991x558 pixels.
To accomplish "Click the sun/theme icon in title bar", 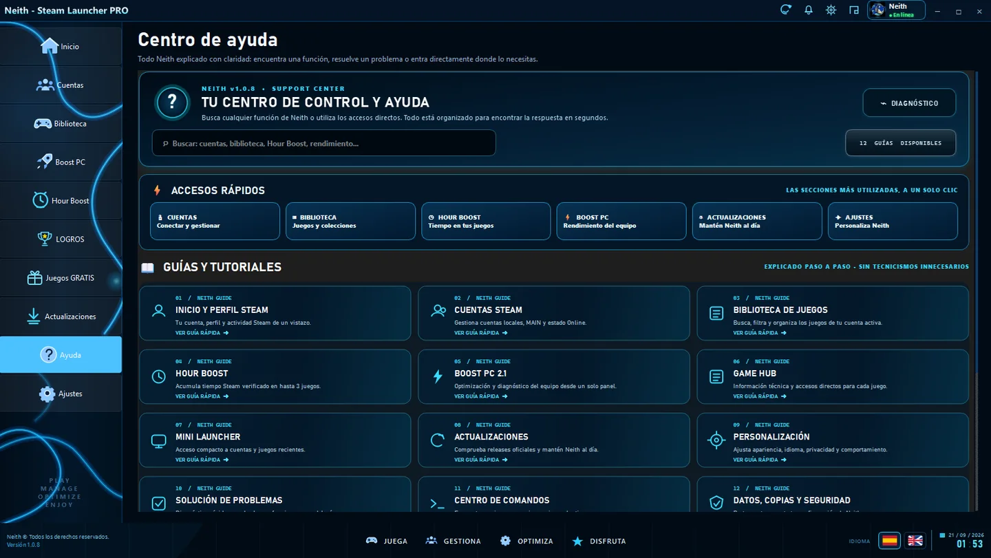I will coord(831,10).
